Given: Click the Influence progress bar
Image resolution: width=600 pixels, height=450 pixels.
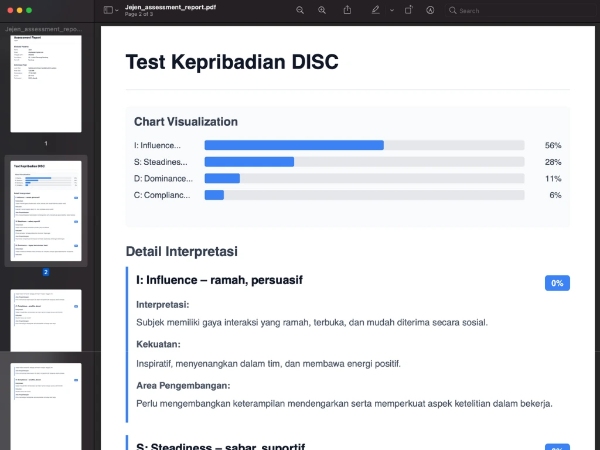Looking at the screenshot, I should tap(364, 145).
